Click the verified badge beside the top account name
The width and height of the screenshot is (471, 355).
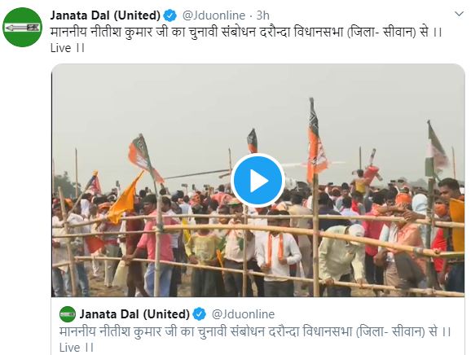click(x=170, y=15)
